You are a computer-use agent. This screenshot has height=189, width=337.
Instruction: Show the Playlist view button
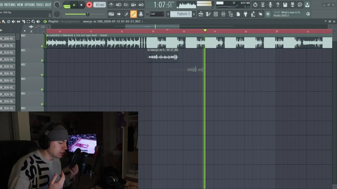click(201, 14)
